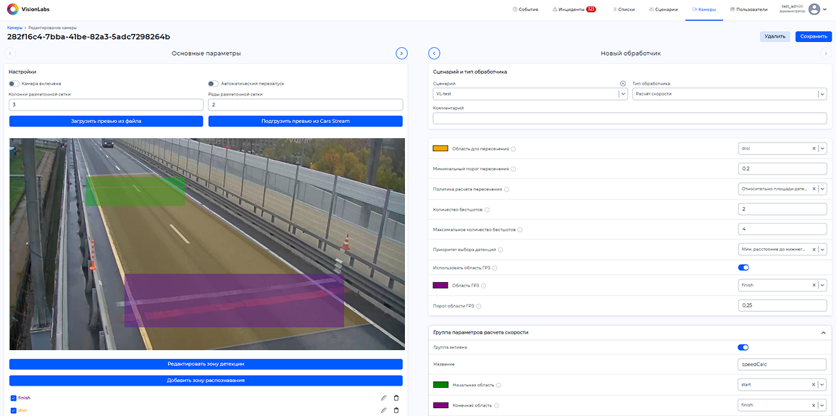Image resolution: width=836 pixels, height=416 pixels.
Task: Disable the Группа активна switch
Action: point(743,347)
